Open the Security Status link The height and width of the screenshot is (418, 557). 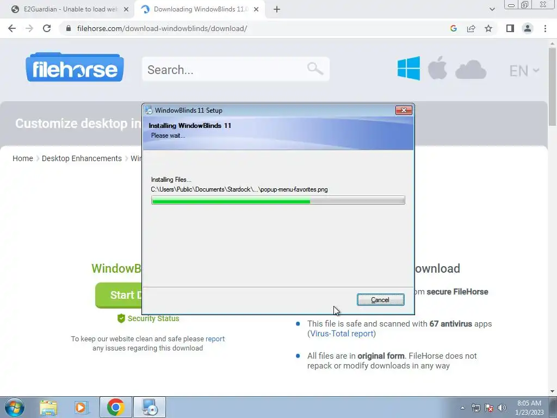153,318
